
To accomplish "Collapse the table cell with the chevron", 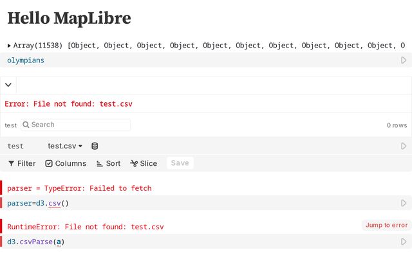I will (8, 85).
